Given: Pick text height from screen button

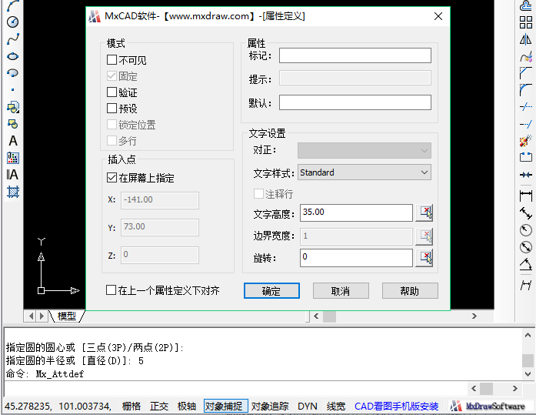Looking at the screenshot, I should tap(424, 213).
